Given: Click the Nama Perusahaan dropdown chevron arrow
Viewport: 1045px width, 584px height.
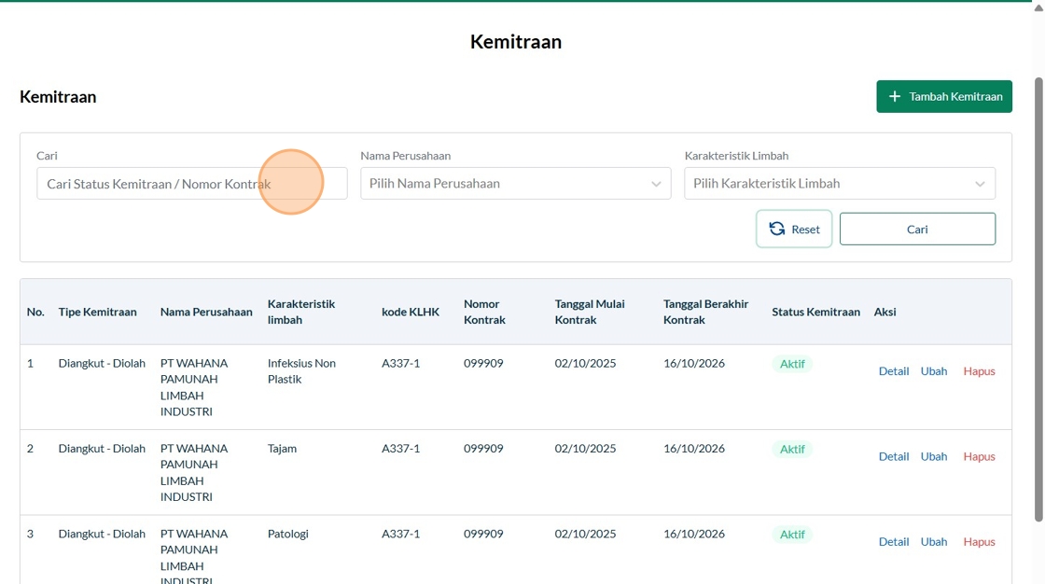Looking at the screenshot, I should pyautogui.click(x=656, y=184).
